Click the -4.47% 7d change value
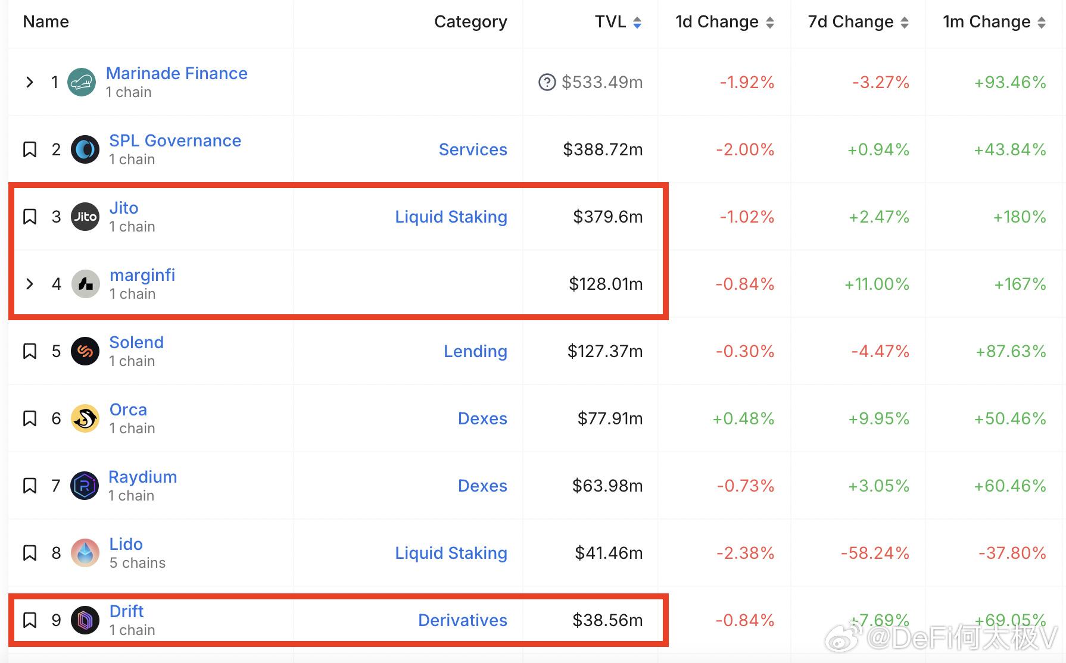Viewport: 1066px width, 663px height. coord(880,351)
